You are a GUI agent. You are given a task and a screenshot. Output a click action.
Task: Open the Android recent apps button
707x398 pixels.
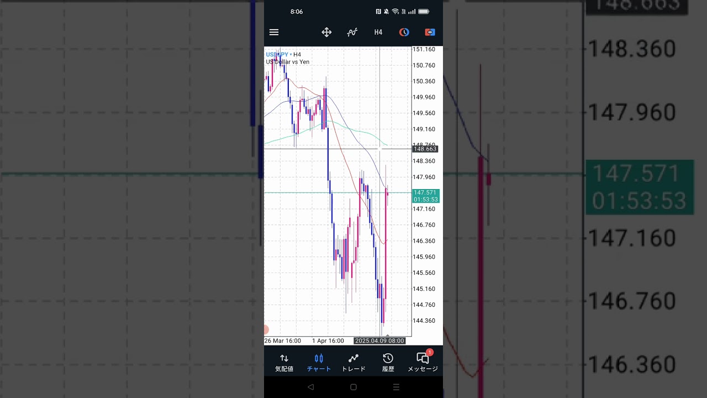[396, 387]
